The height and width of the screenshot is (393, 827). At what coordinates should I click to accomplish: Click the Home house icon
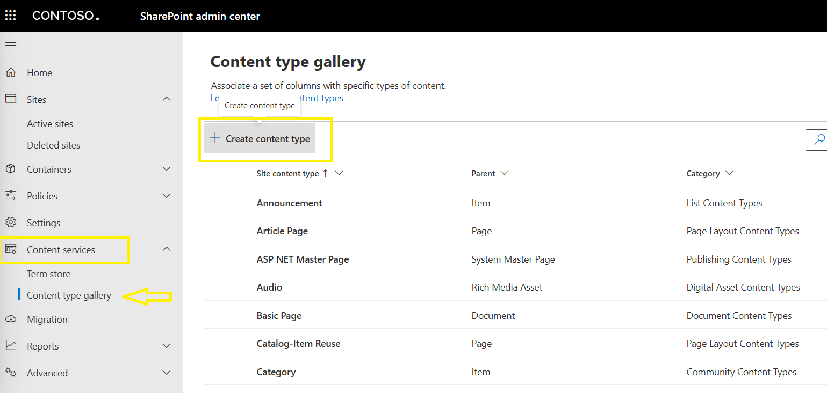pos(11,72)
